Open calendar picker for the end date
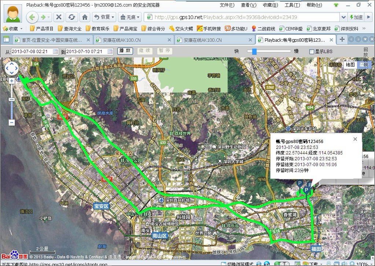 click(110, 51)
